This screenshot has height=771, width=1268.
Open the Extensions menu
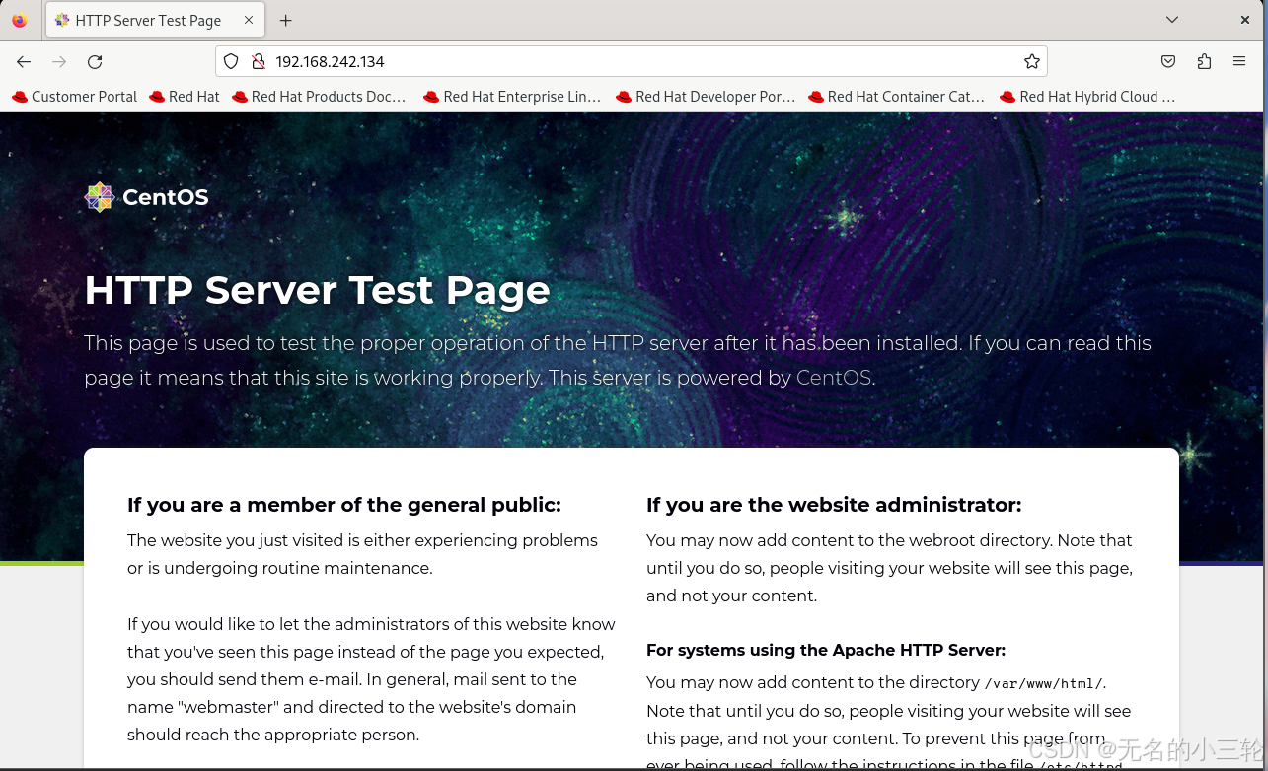click(x=1204, y=61)
